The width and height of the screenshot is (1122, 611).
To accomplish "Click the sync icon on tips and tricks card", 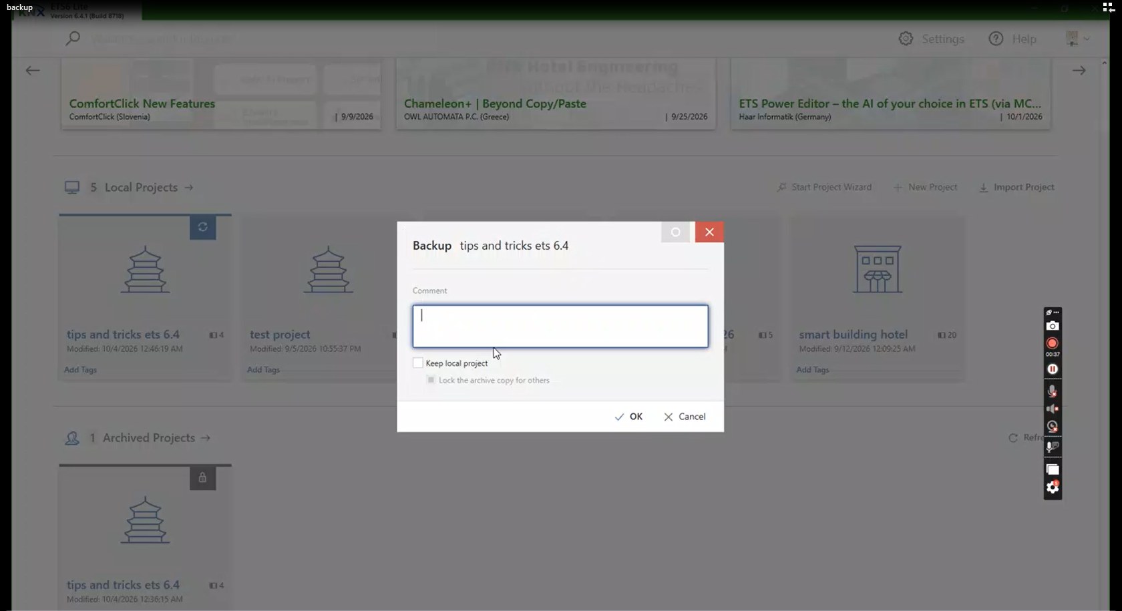I will [x=202, y=227].
